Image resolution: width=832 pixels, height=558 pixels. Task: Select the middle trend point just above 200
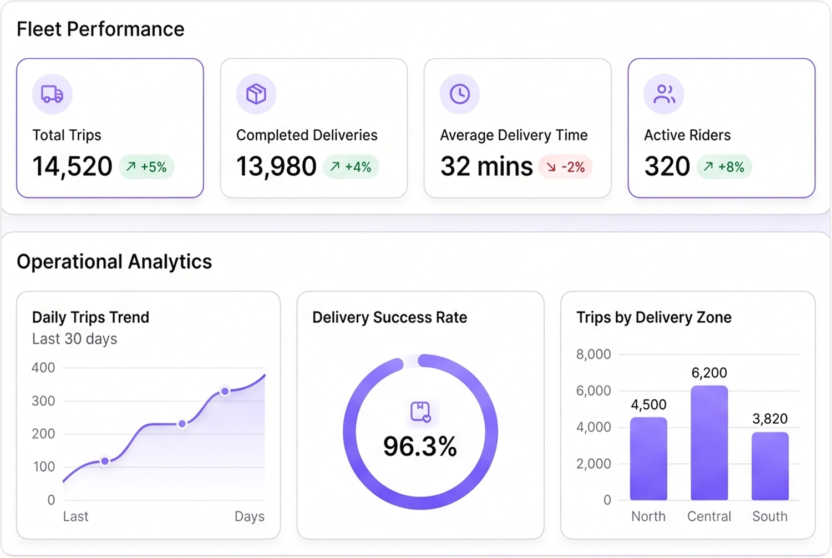(x=182, y=424)
